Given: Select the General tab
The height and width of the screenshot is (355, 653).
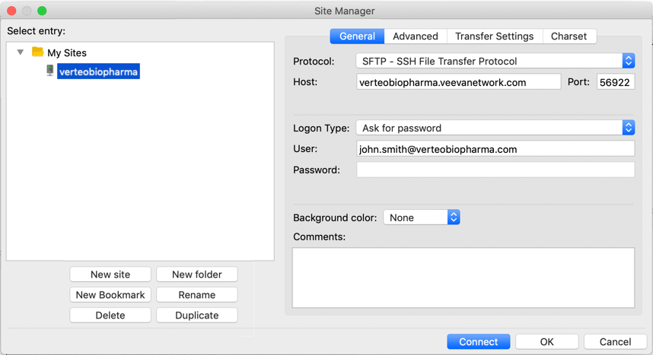Looking at the screenshot, I should coord(357,36).
